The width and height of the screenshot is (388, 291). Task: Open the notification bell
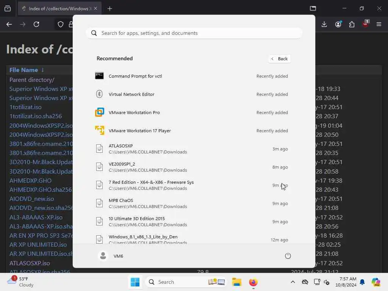[362, 282]
